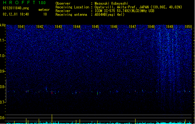Click the meteor count value 10
195x124 pixels.
point(45,14)
